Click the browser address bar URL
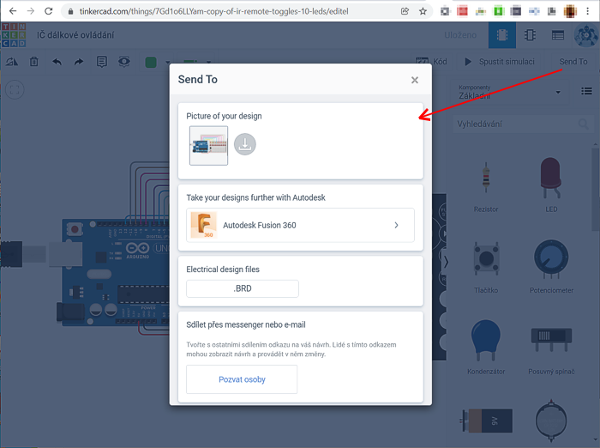Viewport: 600px width, 448px height. click(x=214, y=11)
